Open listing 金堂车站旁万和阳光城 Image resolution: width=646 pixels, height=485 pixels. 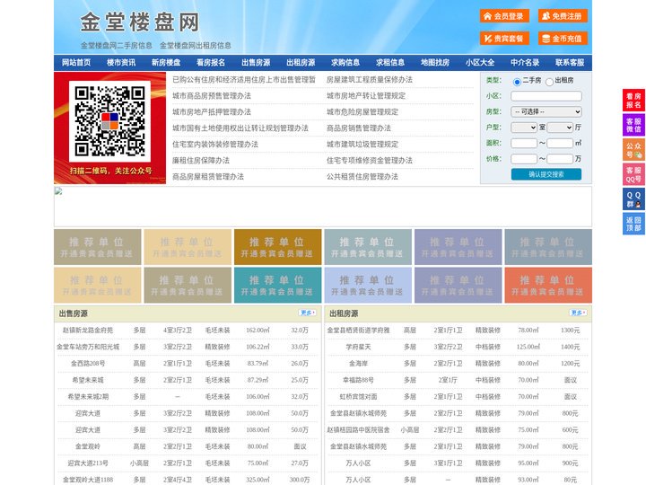click(x=88, y=347)
